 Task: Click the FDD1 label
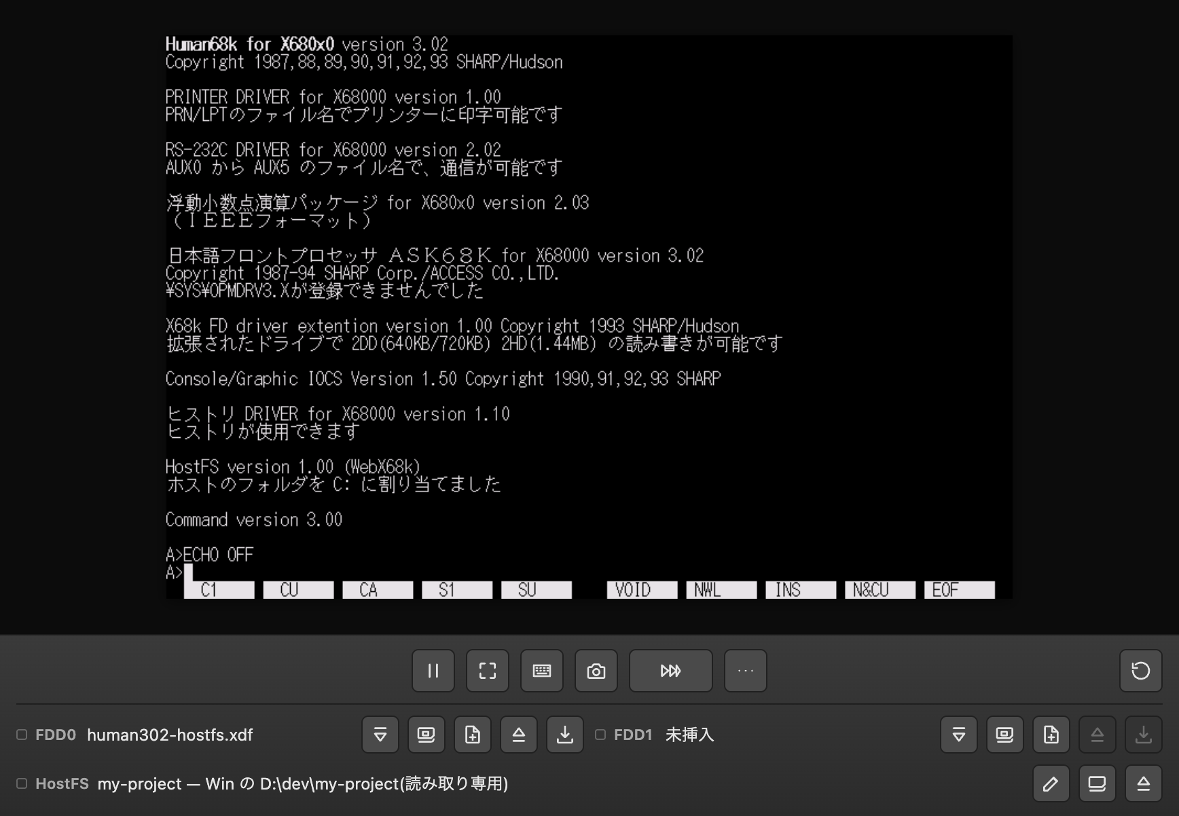point(633,735)
